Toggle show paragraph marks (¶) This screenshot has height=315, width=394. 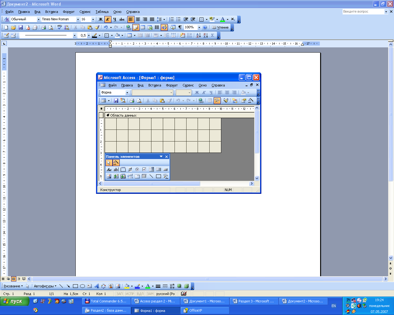click(180, 27)
